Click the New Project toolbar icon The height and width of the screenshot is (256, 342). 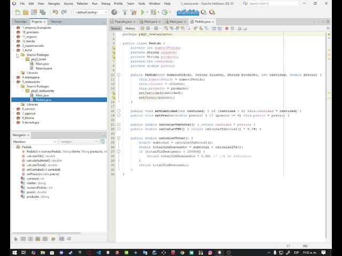tap(26, 12)
